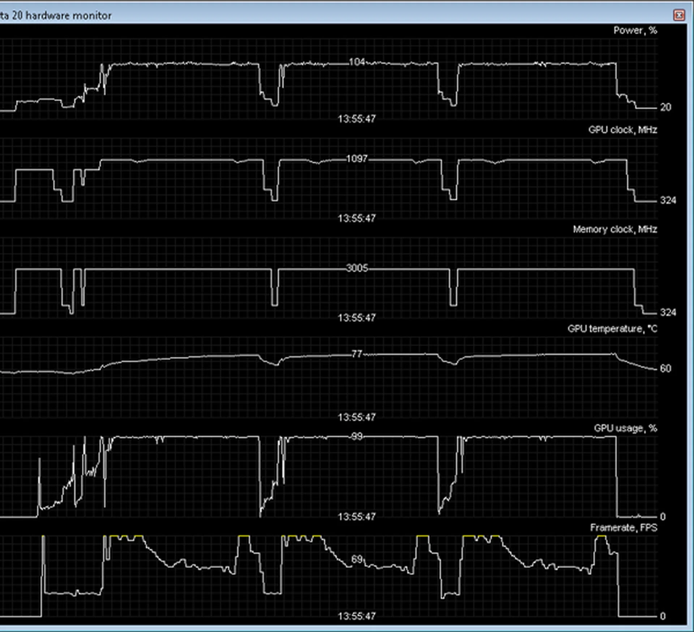Click 13:55:47 timestamp under Power graph
This screenshot has height=632, width=694.
[357, 119]
